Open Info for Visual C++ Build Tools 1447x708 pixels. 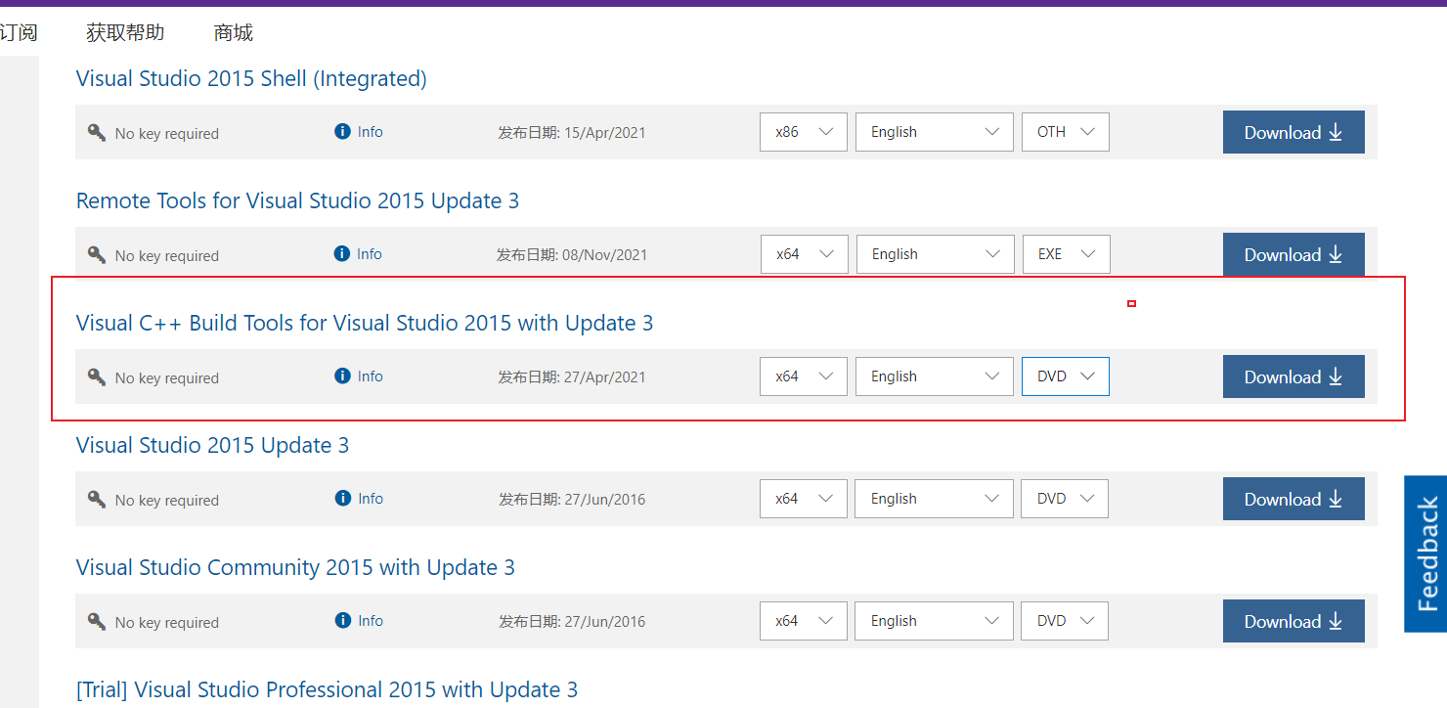pos(358,376)
